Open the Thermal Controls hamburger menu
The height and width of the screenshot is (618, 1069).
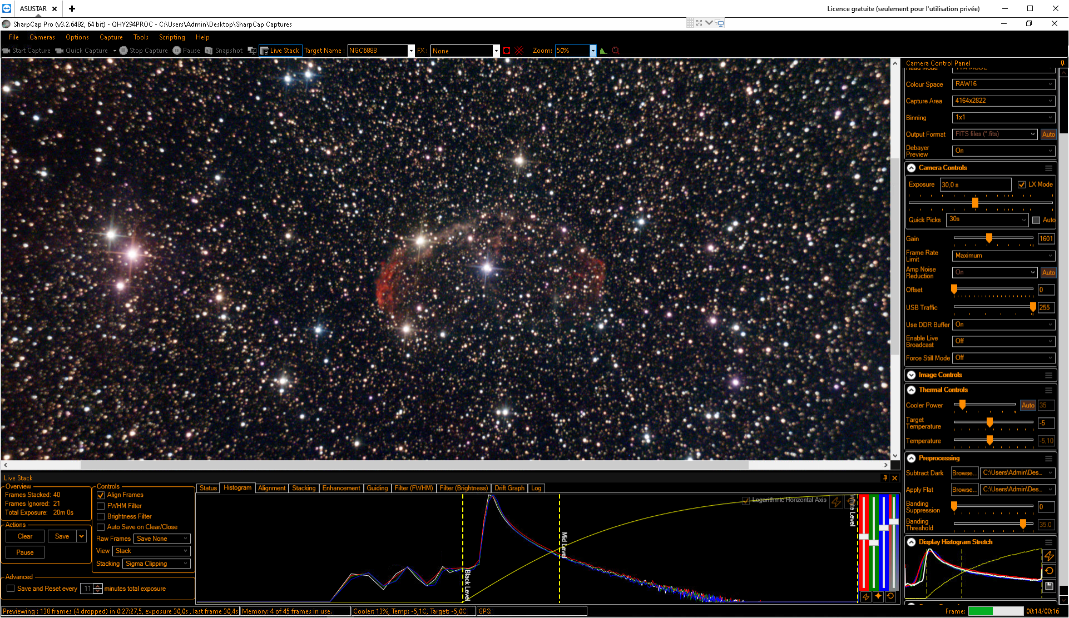click(1048, 390)
